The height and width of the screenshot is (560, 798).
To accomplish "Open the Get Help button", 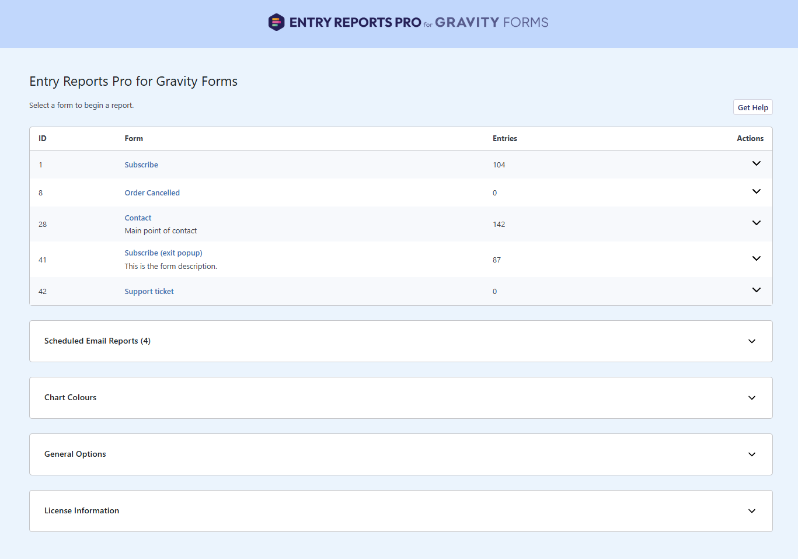I will [x=752, y=107].
